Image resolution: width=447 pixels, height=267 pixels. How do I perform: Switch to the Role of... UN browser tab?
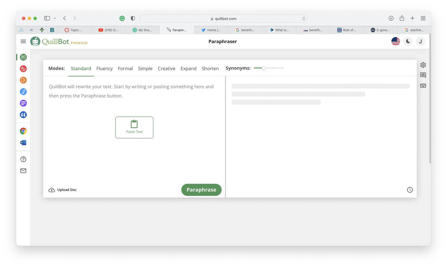click(x=346, y=30)
